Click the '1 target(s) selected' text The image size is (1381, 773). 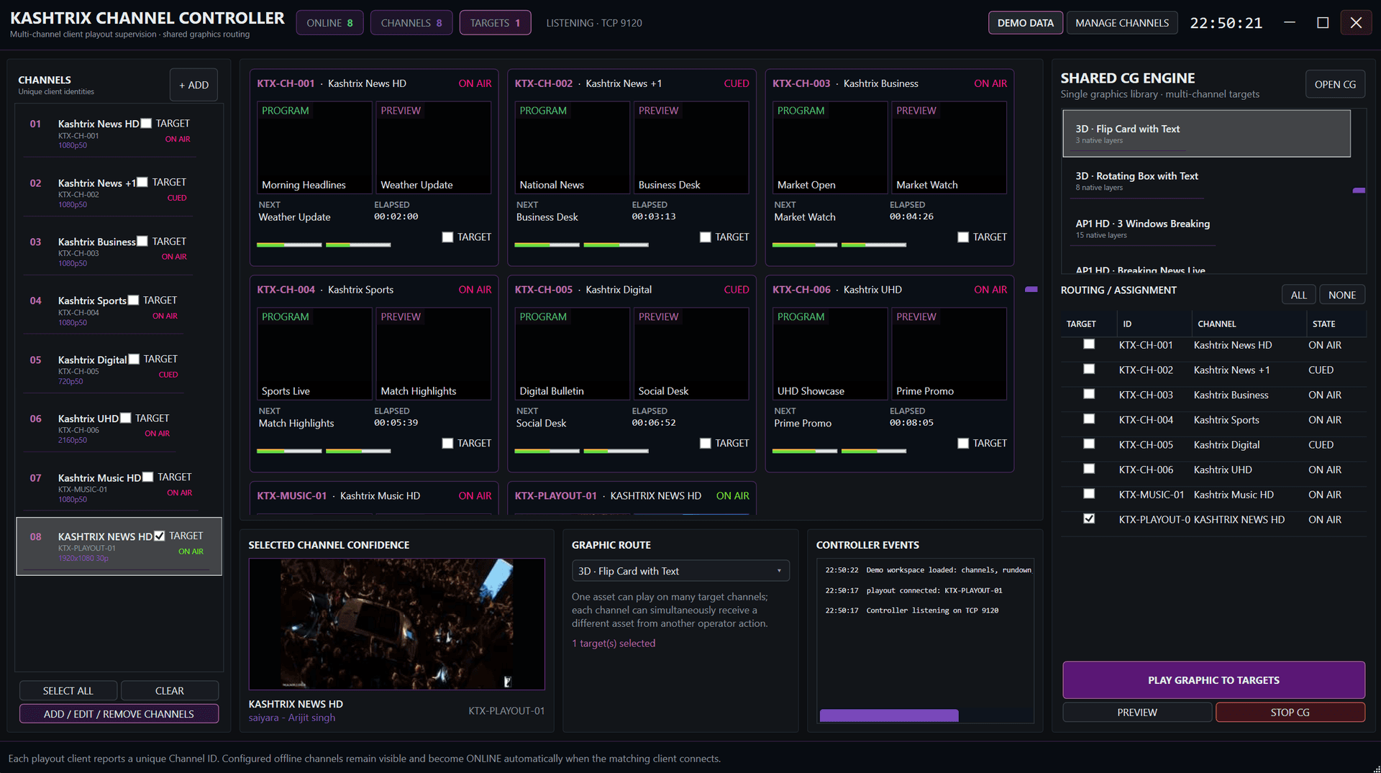(x=614, y=644)
